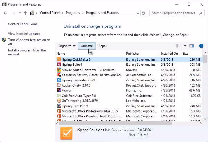
Task: Select the iSpring QuizMaker 9 icon
Action: [59, 60]
